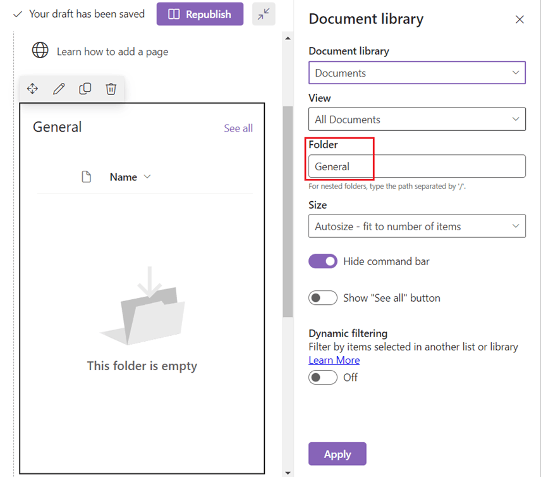Screen dimensions: 541x477
Task: Toggle Show "See all" button switch
Action: point(323,298)
